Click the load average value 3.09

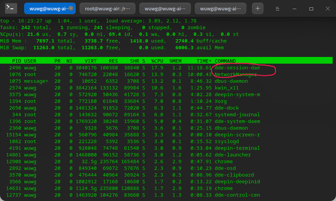coord(154,21)
